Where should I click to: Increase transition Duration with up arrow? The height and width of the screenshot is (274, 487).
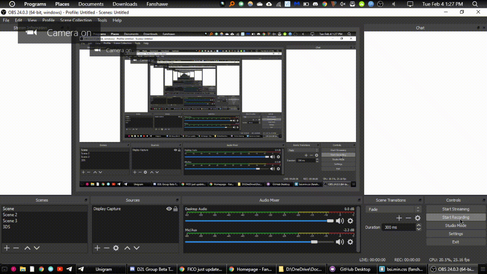(x=419, y=225)
